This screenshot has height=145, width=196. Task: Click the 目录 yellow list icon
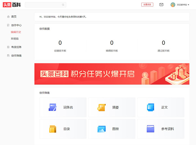point(53,129)
